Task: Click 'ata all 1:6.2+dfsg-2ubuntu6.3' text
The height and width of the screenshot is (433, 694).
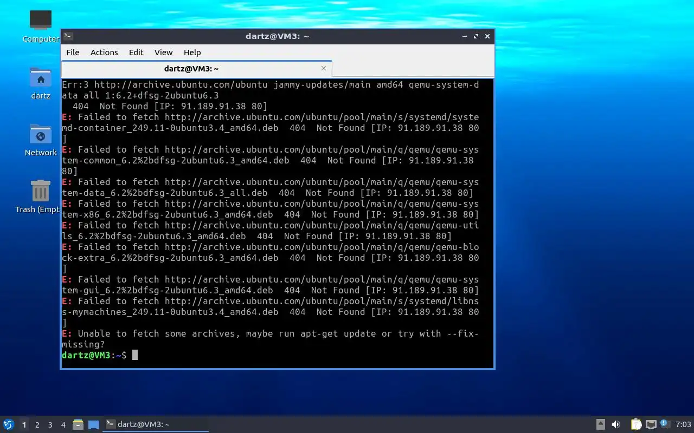Action: [140, 95]
